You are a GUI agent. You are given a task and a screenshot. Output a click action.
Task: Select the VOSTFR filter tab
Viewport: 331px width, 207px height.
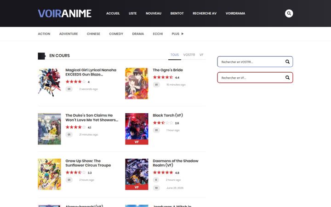pyautogui.click(x=189, y=55)
